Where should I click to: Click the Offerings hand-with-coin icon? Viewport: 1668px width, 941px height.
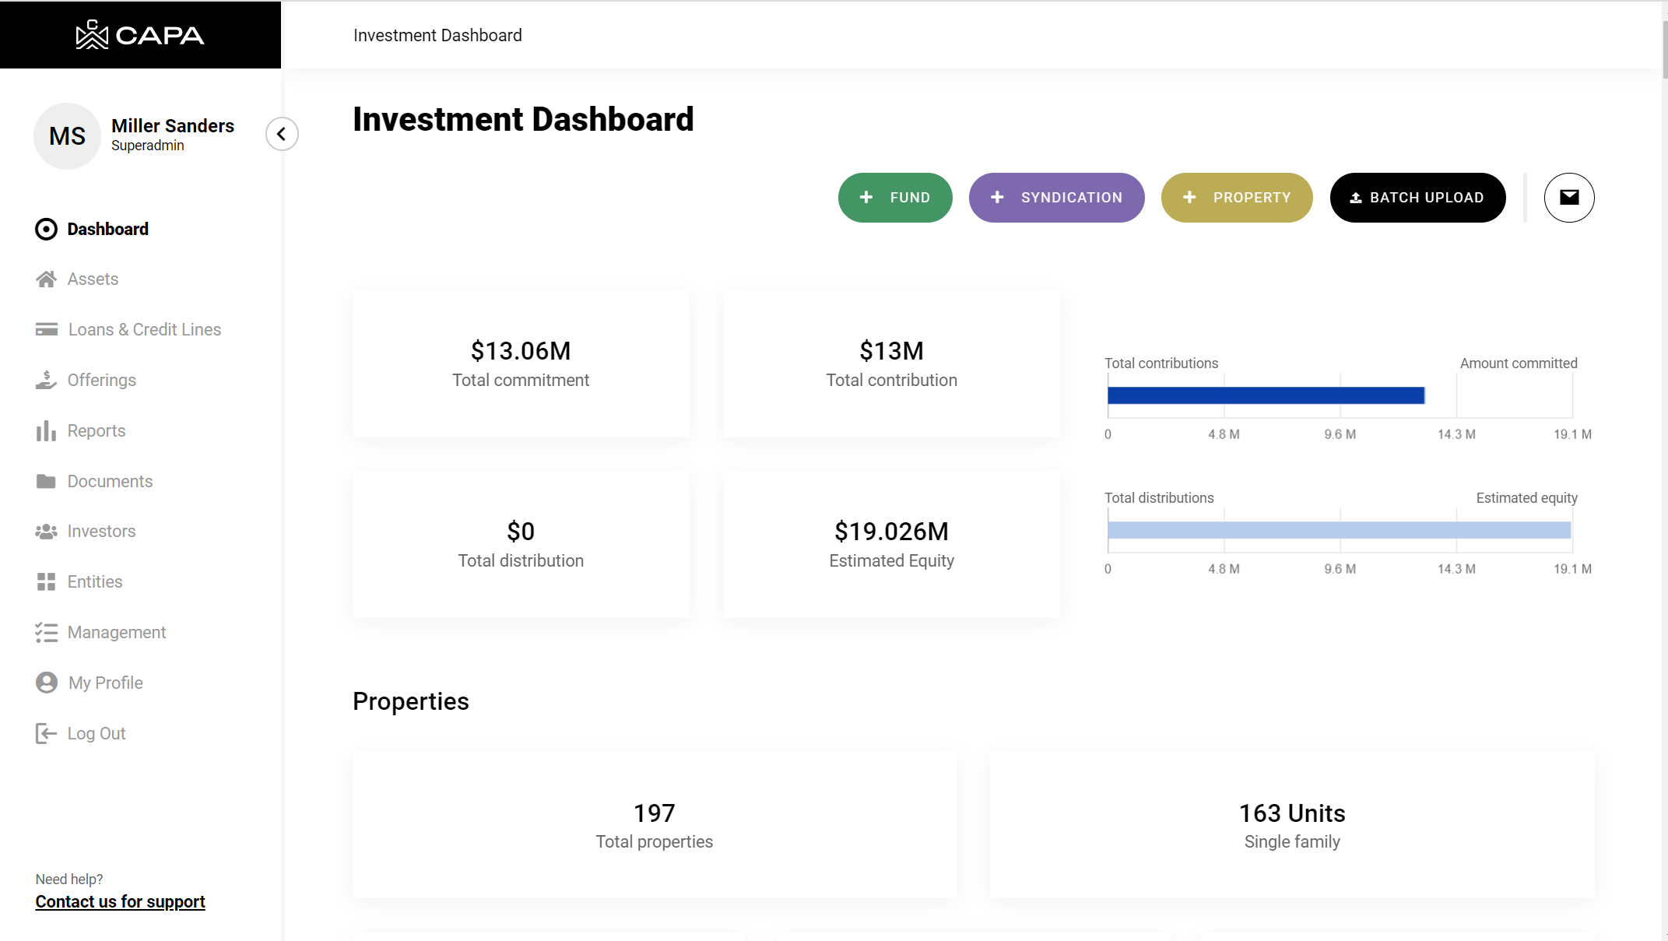pos(46,381)
